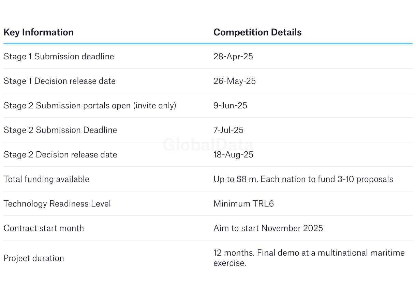Click the 28-Apr-25 date cell
The image size is (416, 289).
[x=233, y=57]
